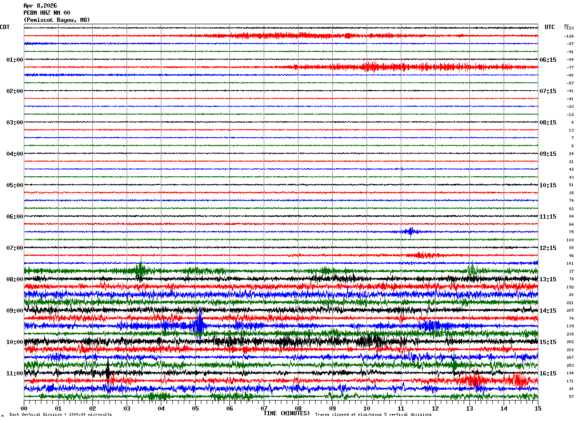Select the CDT column header

5,27
